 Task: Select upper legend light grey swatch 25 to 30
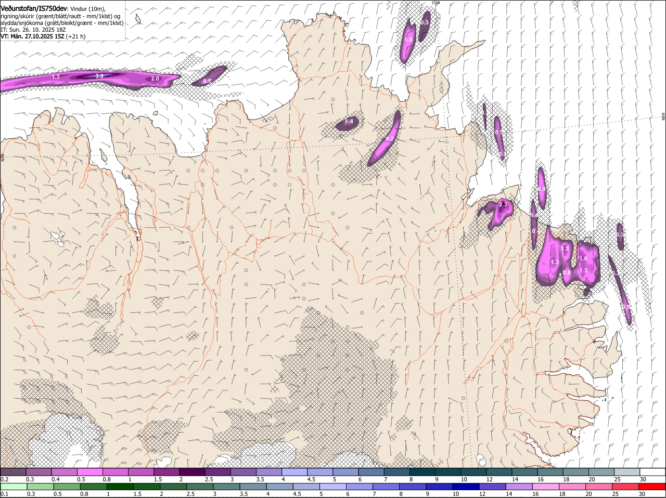click(626, 472)
